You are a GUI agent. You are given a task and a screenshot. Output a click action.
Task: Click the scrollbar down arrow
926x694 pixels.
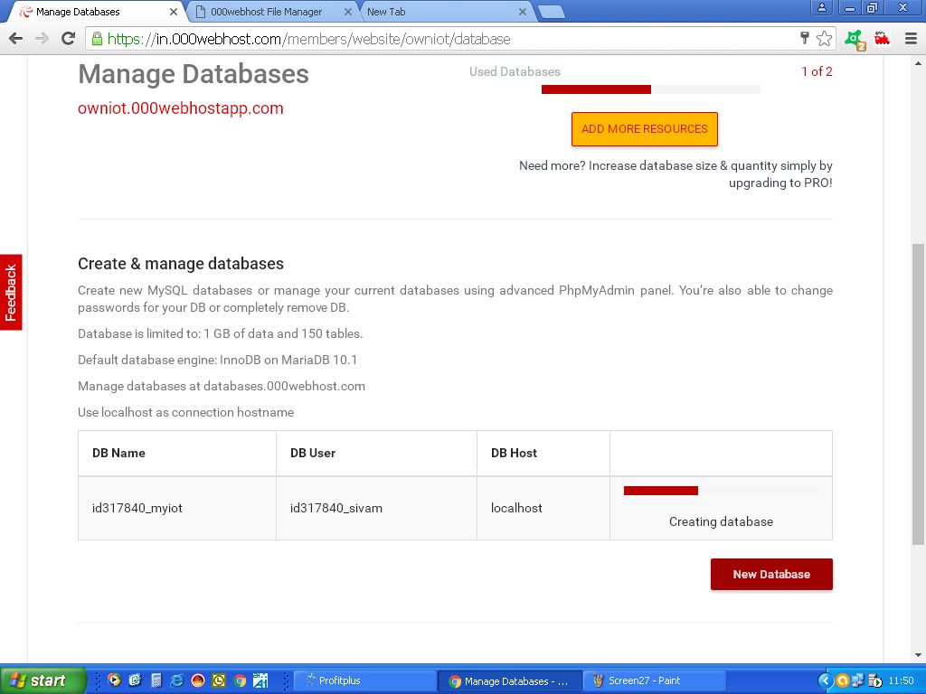918,654
